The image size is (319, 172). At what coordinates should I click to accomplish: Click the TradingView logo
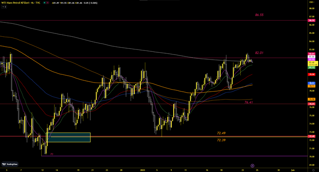10,164
